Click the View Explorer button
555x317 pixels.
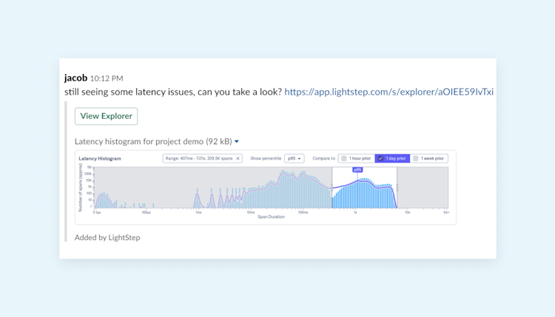(x=106, y=116)
